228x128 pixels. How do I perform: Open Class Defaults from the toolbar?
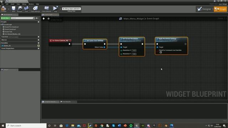coord(46,9)
